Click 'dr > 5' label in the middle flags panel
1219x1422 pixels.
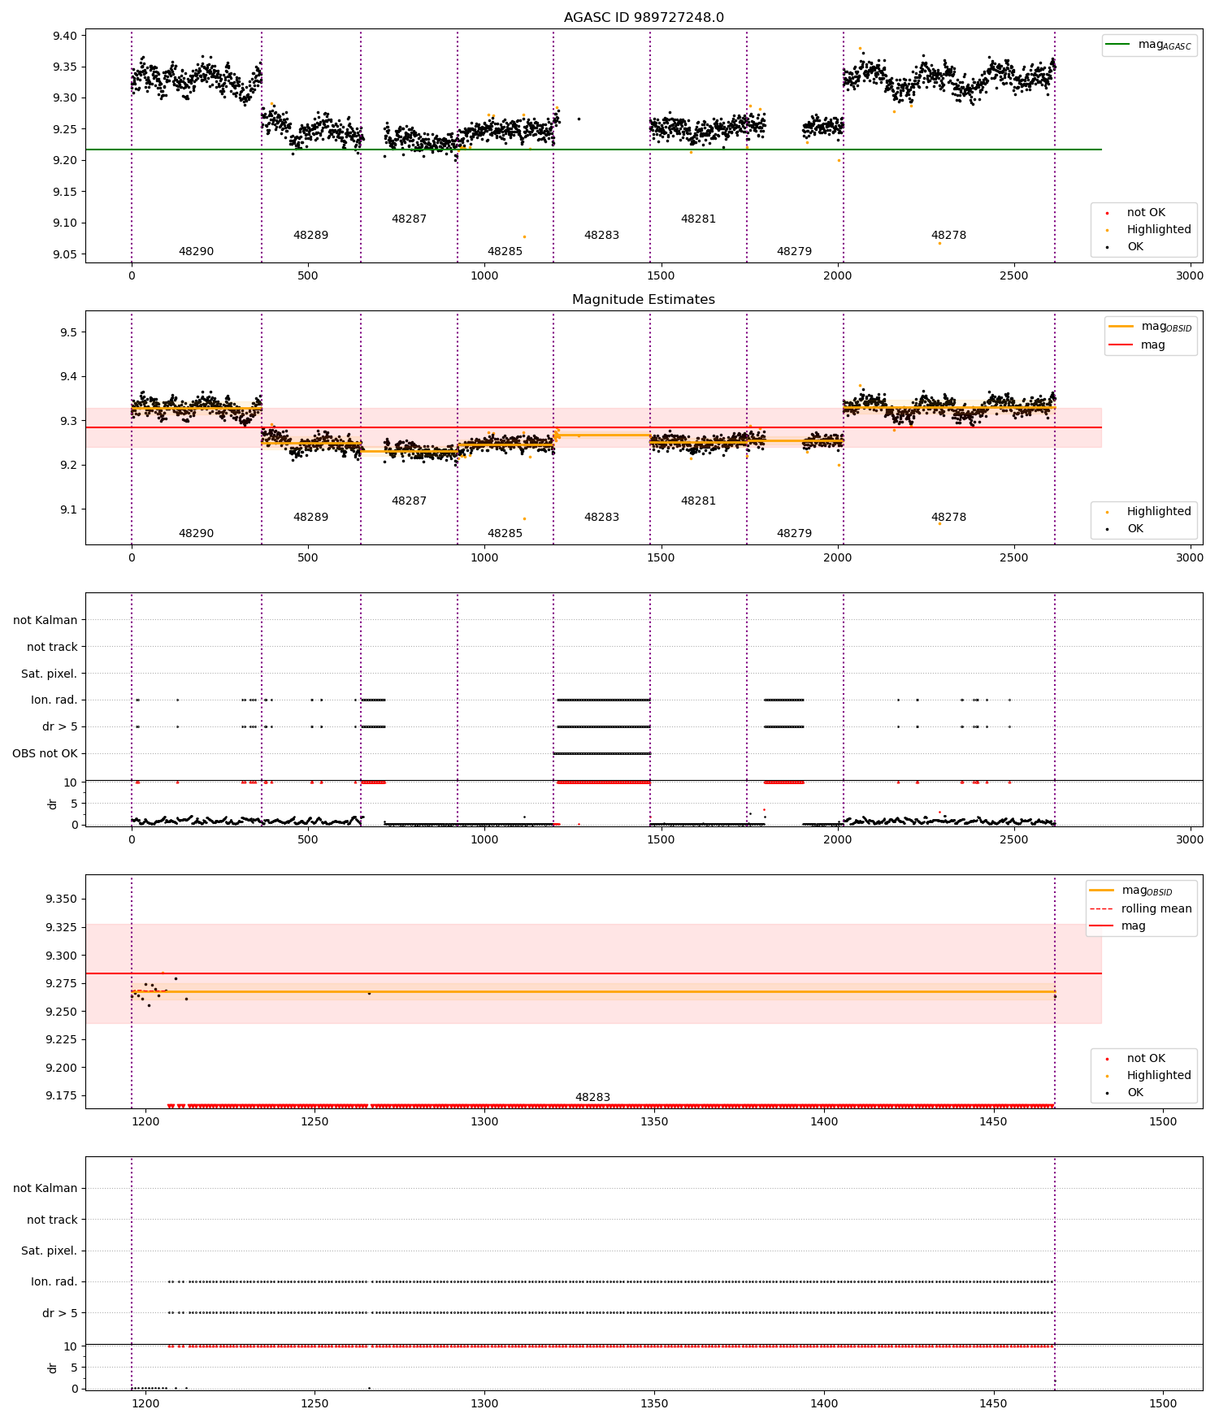click(60, 727)
